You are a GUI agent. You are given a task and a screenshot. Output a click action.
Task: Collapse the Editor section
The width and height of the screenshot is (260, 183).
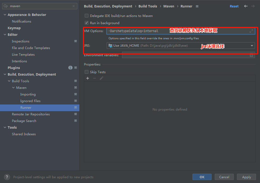[5, 35]
